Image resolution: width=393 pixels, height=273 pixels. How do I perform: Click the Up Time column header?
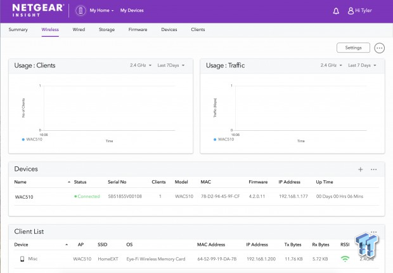click(x=325, y=182)
